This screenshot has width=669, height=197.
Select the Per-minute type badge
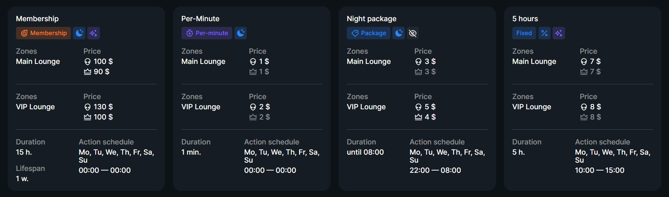pyautogui.click(x=207, y=33)
